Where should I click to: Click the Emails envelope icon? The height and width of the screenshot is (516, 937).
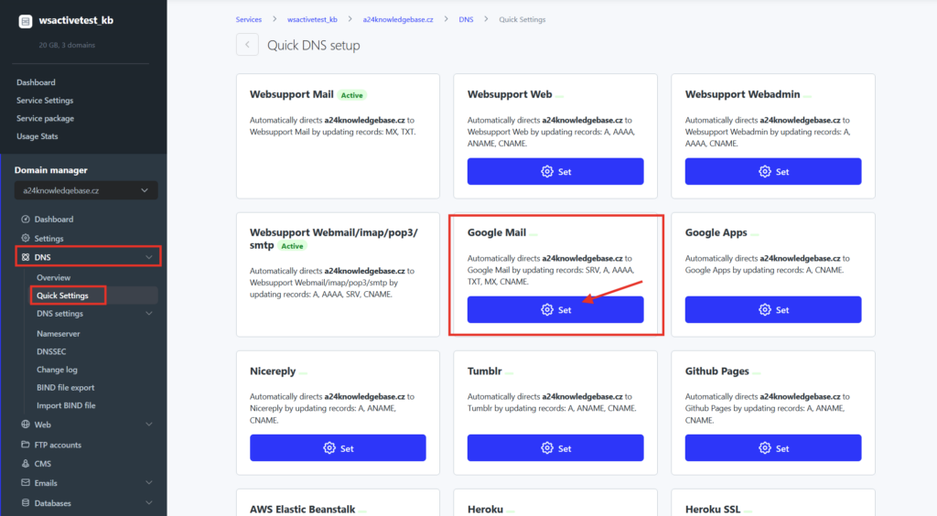(x=25, y=482)
